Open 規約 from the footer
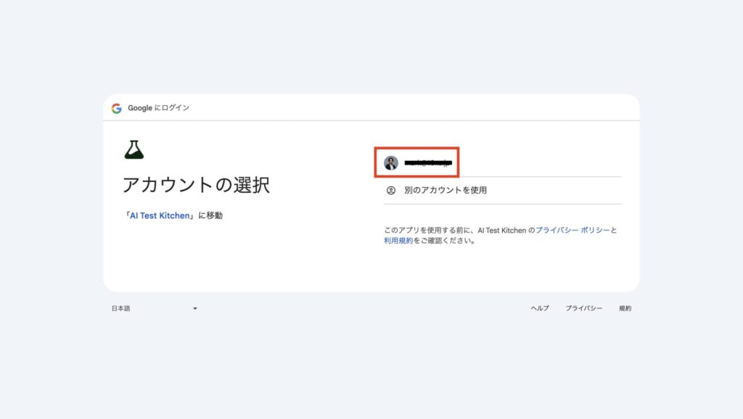 coord(626,307)
